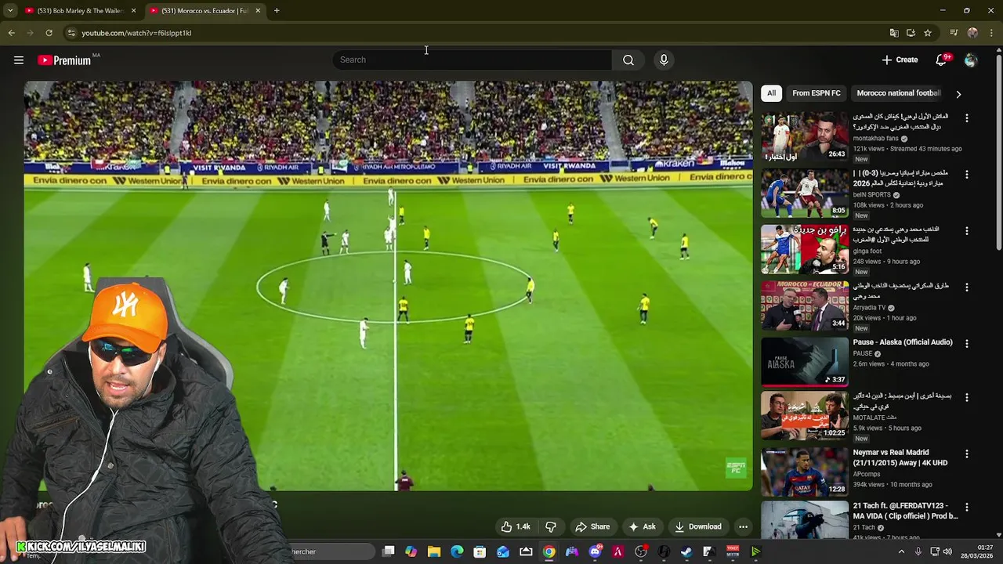The image size is (1003, 564).
Task: Open a new browser tab
Action: [277, 11]
